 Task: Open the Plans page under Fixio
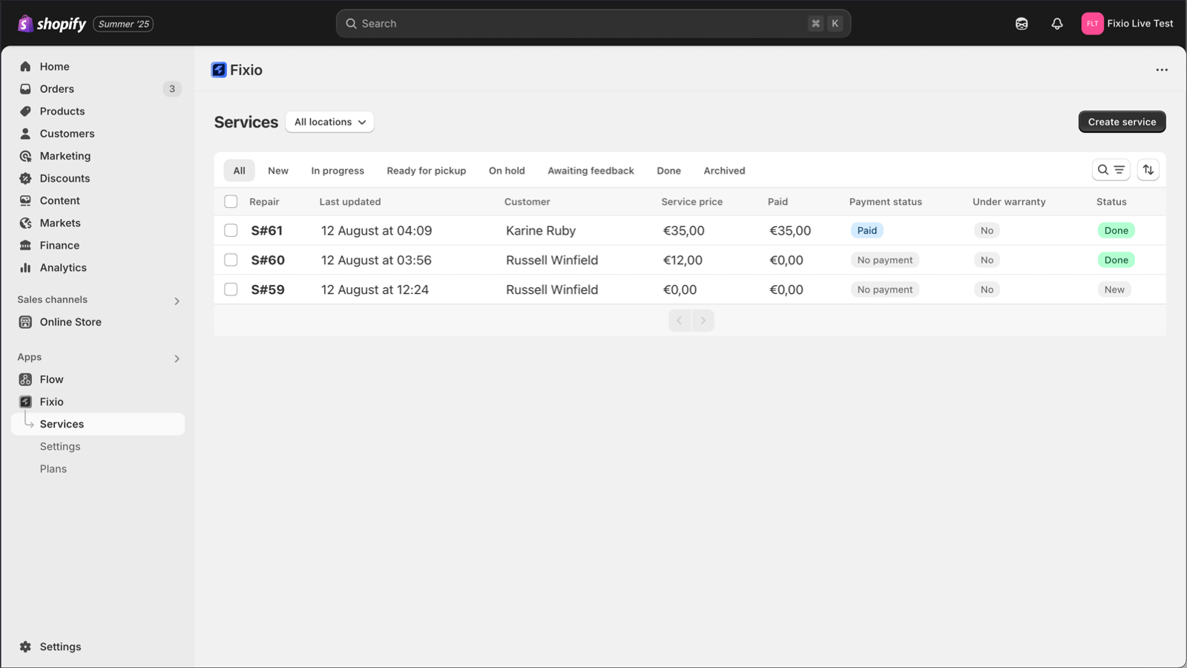[53, 468]
